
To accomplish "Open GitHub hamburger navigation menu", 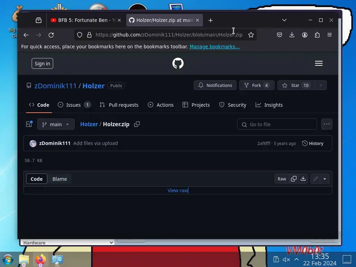I will (319, 63).
